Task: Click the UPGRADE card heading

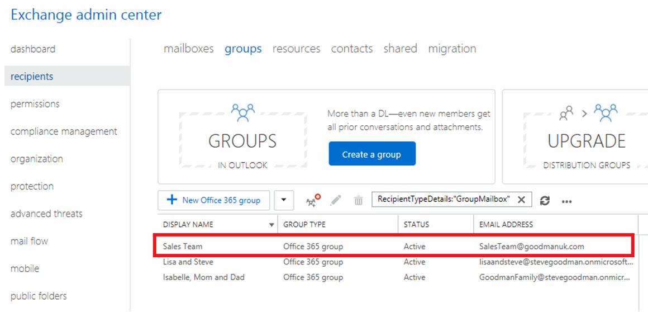Action: [x=587, y=141]
